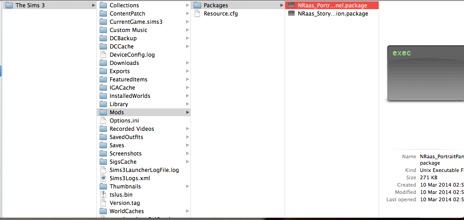Click the Library folder icon
Screen dimensions: 464x220
pos(103,104)
